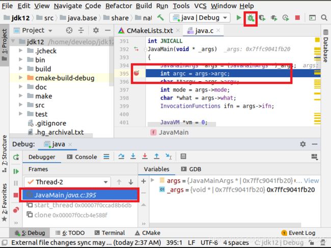This screenshot has height=248, width=331.
Task: Click the yellow inspection indicator at editor top-right
Action: point(317,40)
